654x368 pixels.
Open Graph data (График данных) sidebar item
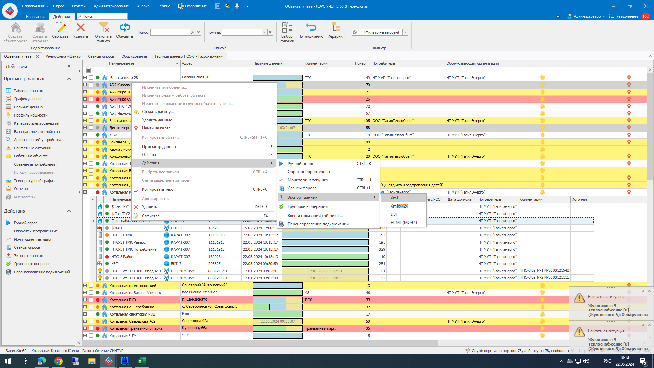28,99
